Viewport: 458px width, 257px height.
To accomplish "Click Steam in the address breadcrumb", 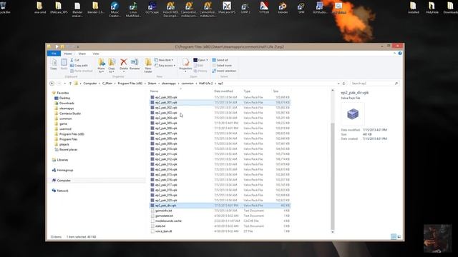I will click(x=152, y=84).
